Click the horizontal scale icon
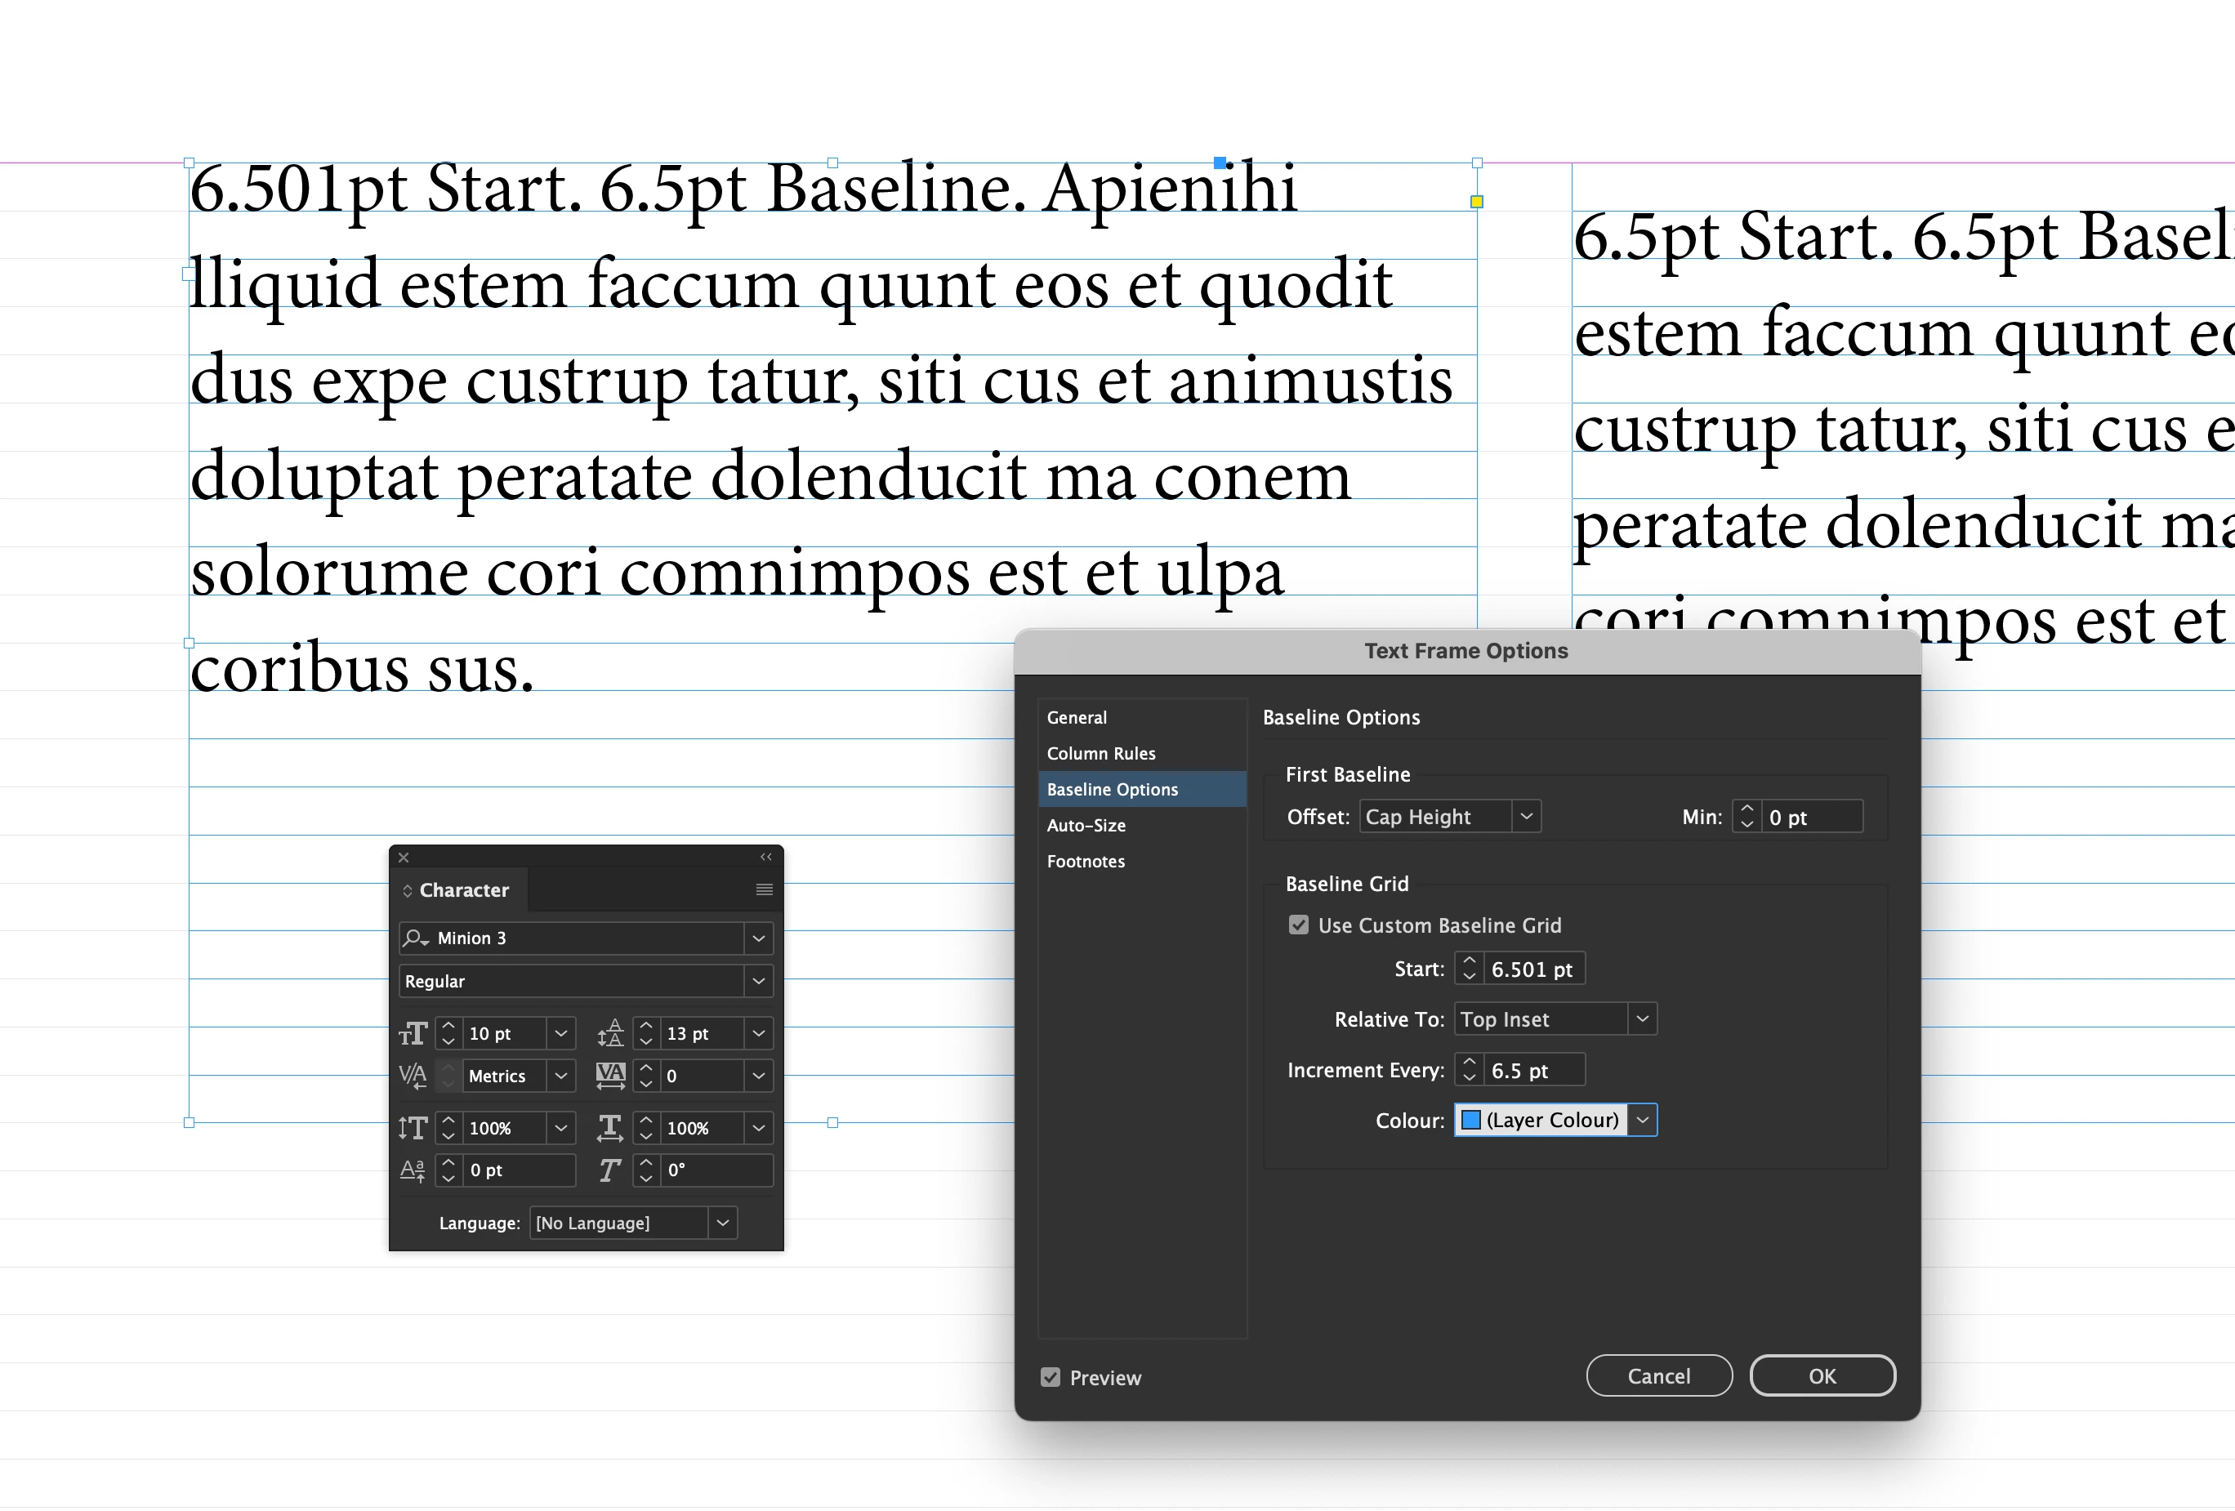The image size is (2235, 1511). coord(609,1128)
